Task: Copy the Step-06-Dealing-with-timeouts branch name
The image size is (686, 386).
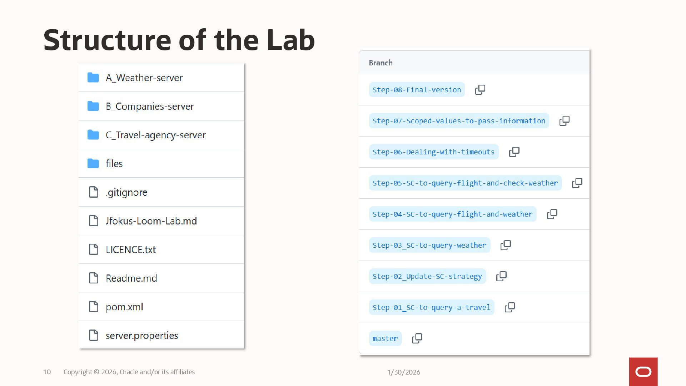Action: coord(514,152)
